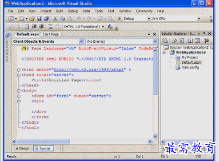
Task: Open the Client Objects & Events dropdown
Action: tap(81, 41)
